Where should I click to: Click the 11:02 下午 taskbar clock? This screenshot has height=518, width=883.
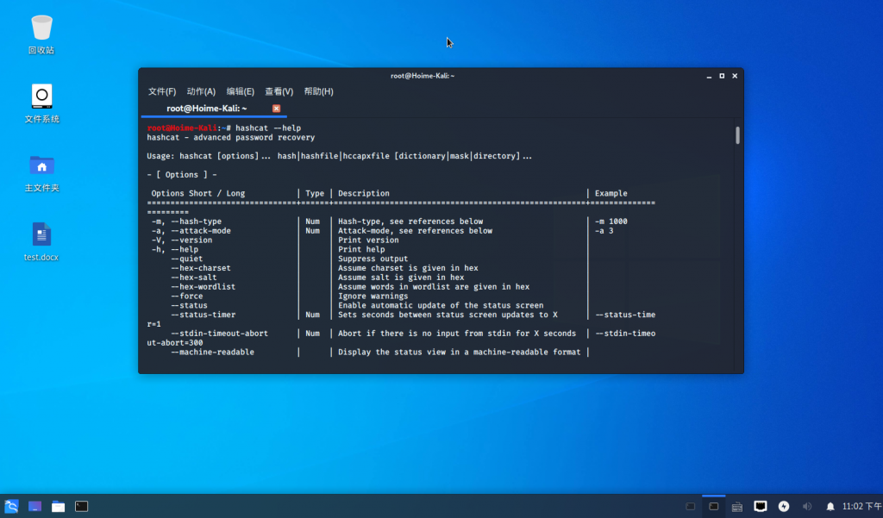[862, 506]
